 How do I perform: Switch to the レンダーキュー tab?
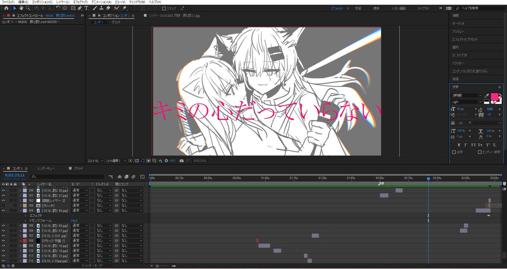coord(46,168)
